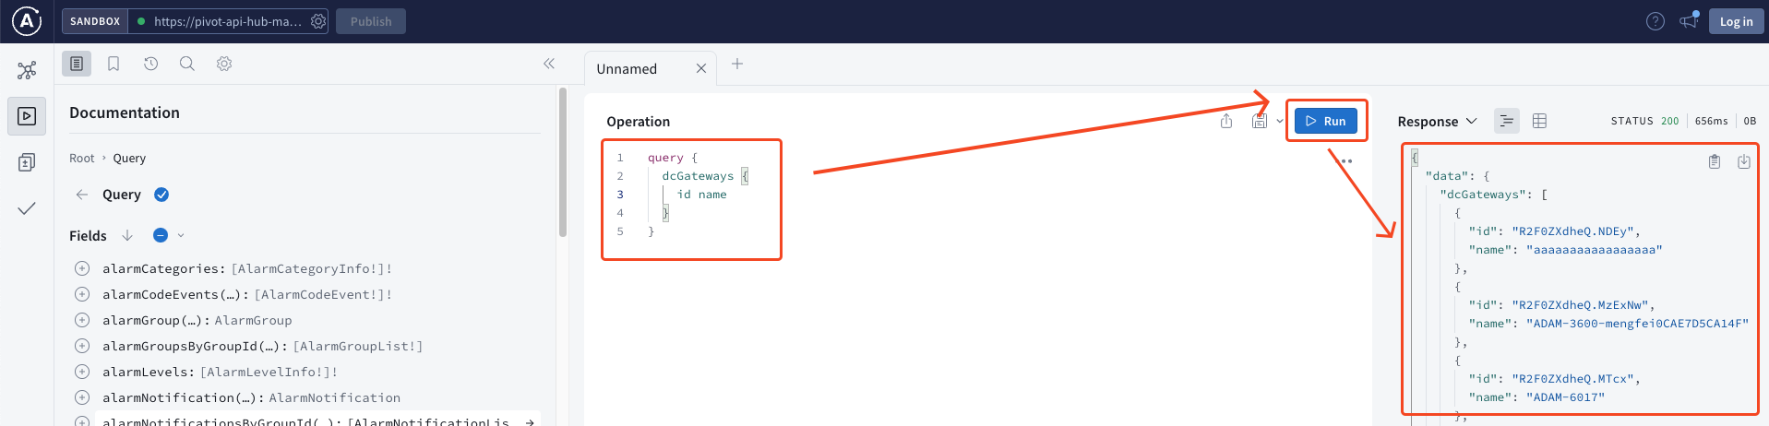Image resolution: width=1769 pixels, height=426 pixels.
Task: Switch response to table view icon
Action: coord(1539,121)
